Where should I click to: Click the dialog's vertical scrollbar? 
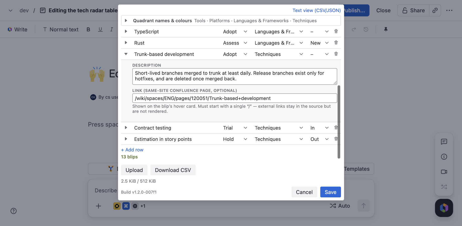tap(339, 122)
